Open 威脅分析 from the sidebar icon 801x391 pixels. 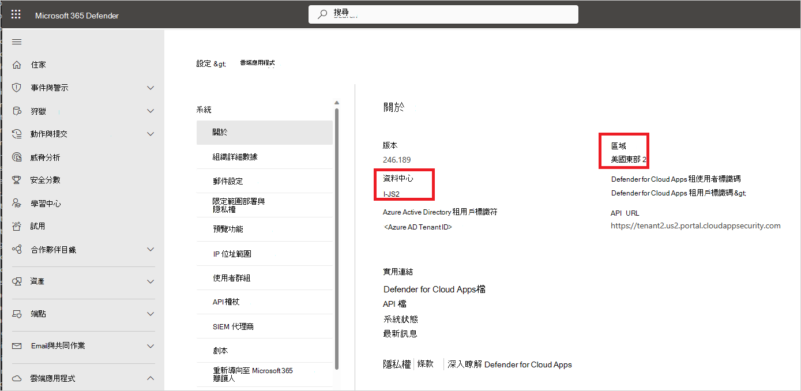click(x=17, y=156)
